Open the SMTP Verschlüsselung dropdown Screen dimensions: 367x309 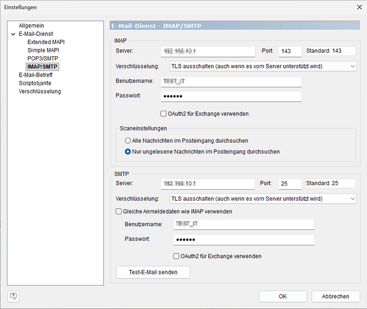click(263, 199)
